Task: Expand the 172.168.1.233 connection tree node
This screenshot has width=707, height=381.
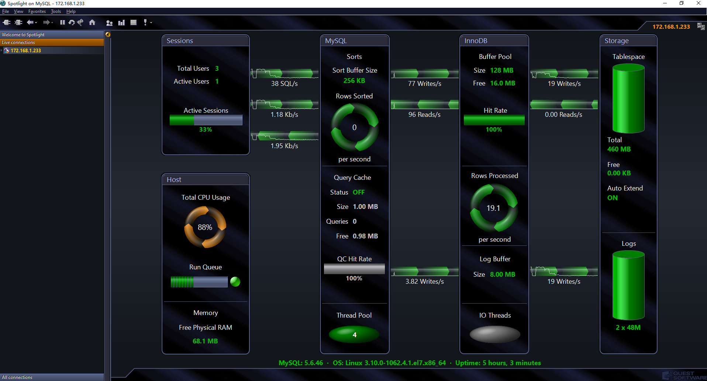Action: point(1,50)
